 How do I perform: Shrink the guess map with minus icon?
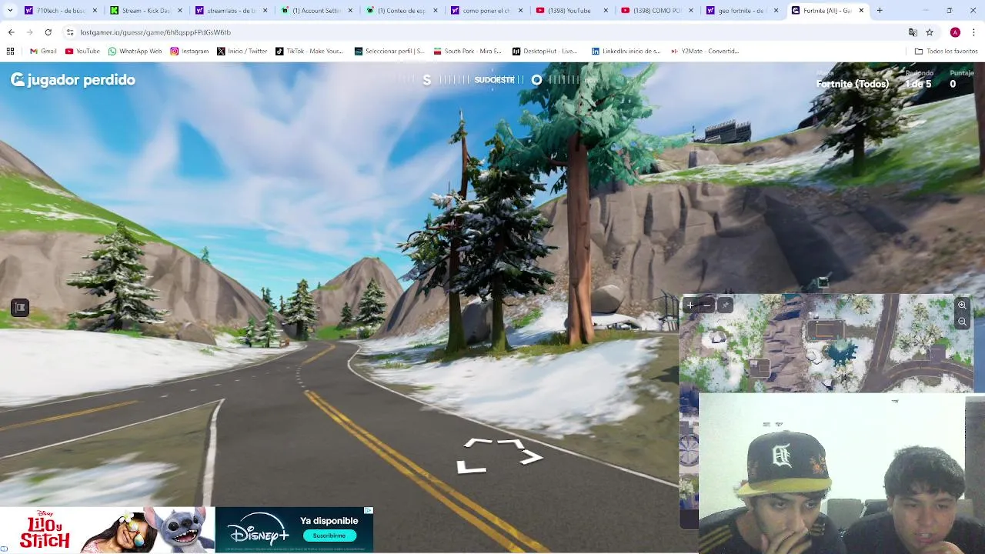click(x=706, y=305)
